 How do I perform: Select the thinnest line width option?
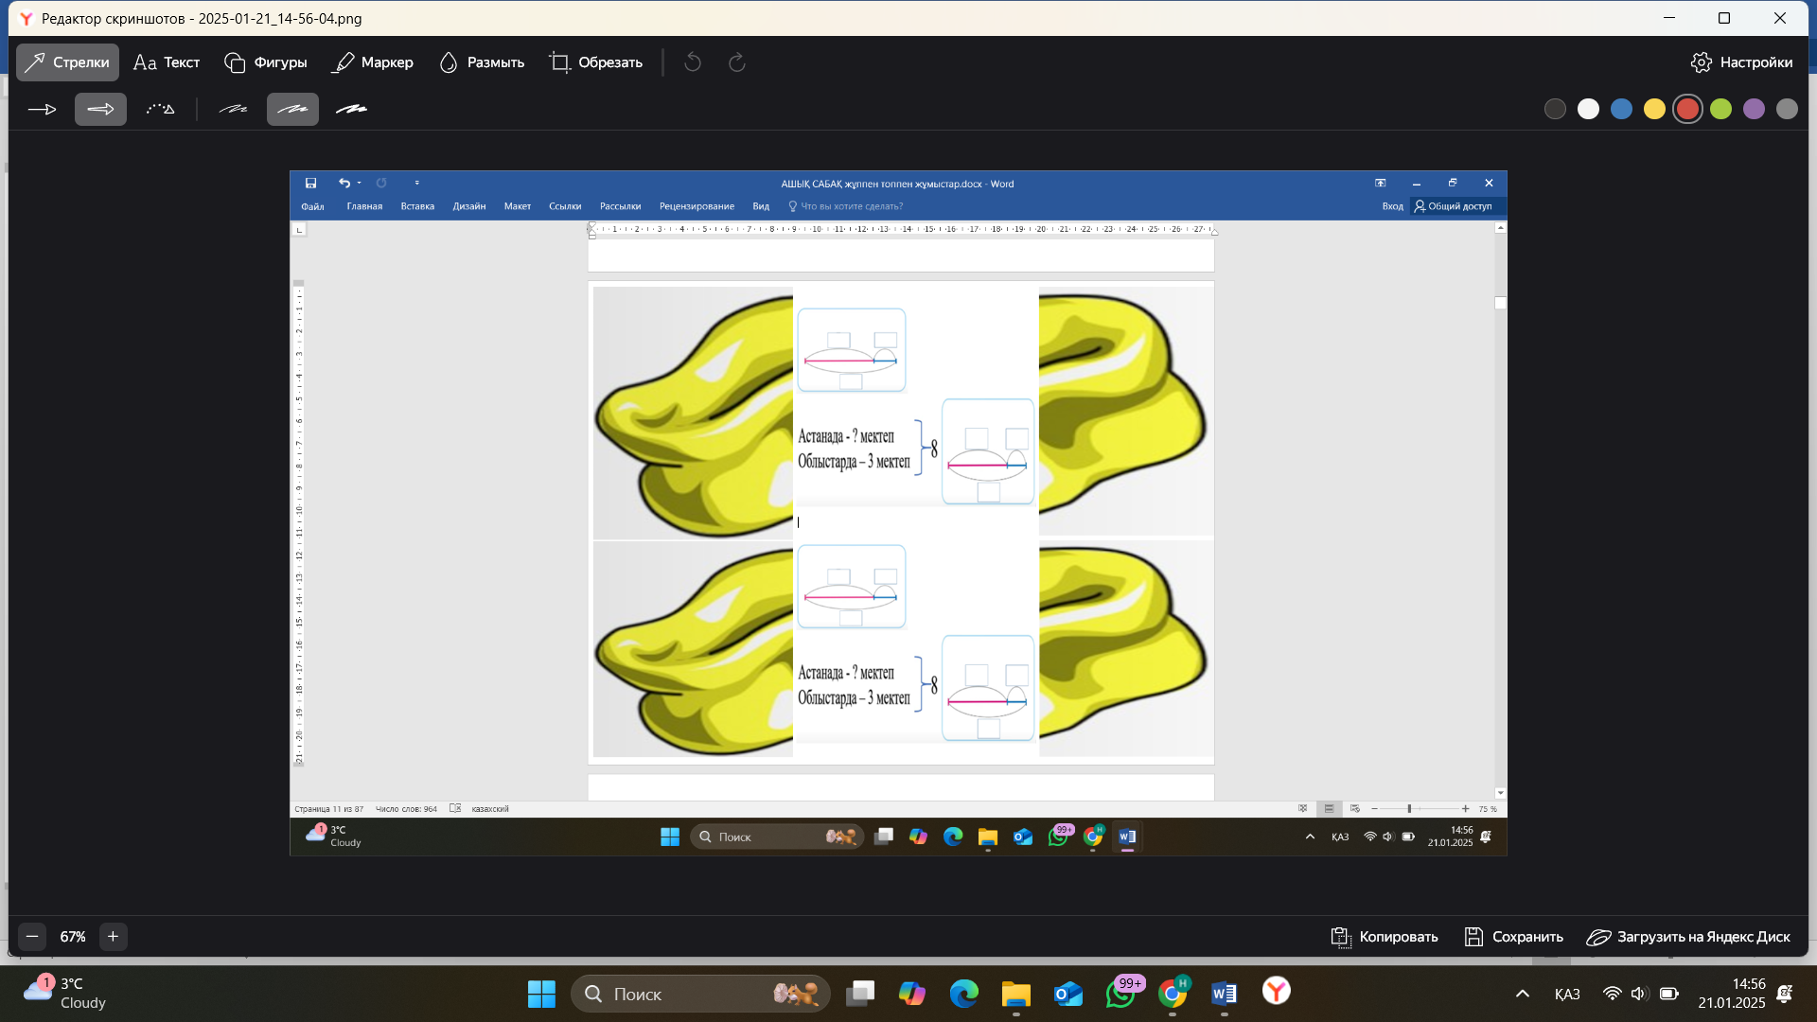pos(233,110)
